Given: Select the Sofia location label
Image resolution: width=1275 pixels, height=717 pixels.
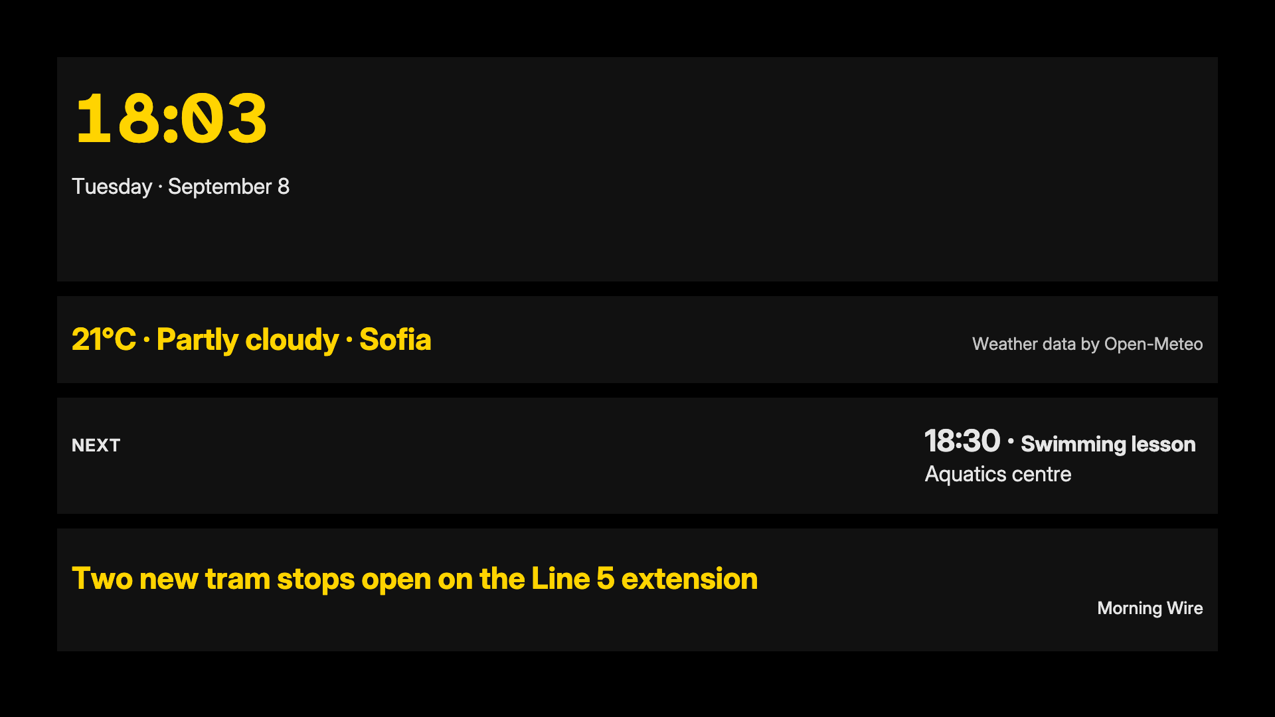Looking at the screenshot, I should (395, 339).
